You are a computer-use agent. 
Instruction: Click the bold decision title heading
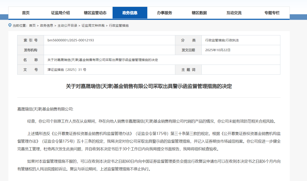pos(149,86)
